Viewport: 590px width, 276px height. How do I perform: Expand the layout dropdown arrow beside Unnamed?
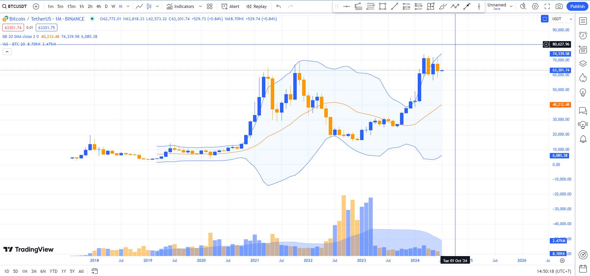pos(511,6)
